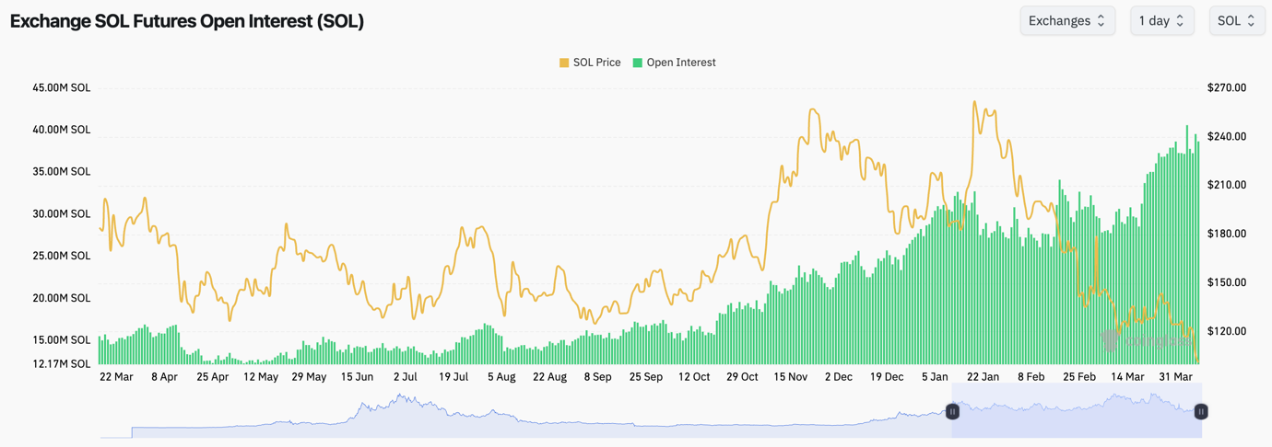Click the up-down chevron beside Exchanges
Screen dimensions: 1272x447
coord(1101,21)
